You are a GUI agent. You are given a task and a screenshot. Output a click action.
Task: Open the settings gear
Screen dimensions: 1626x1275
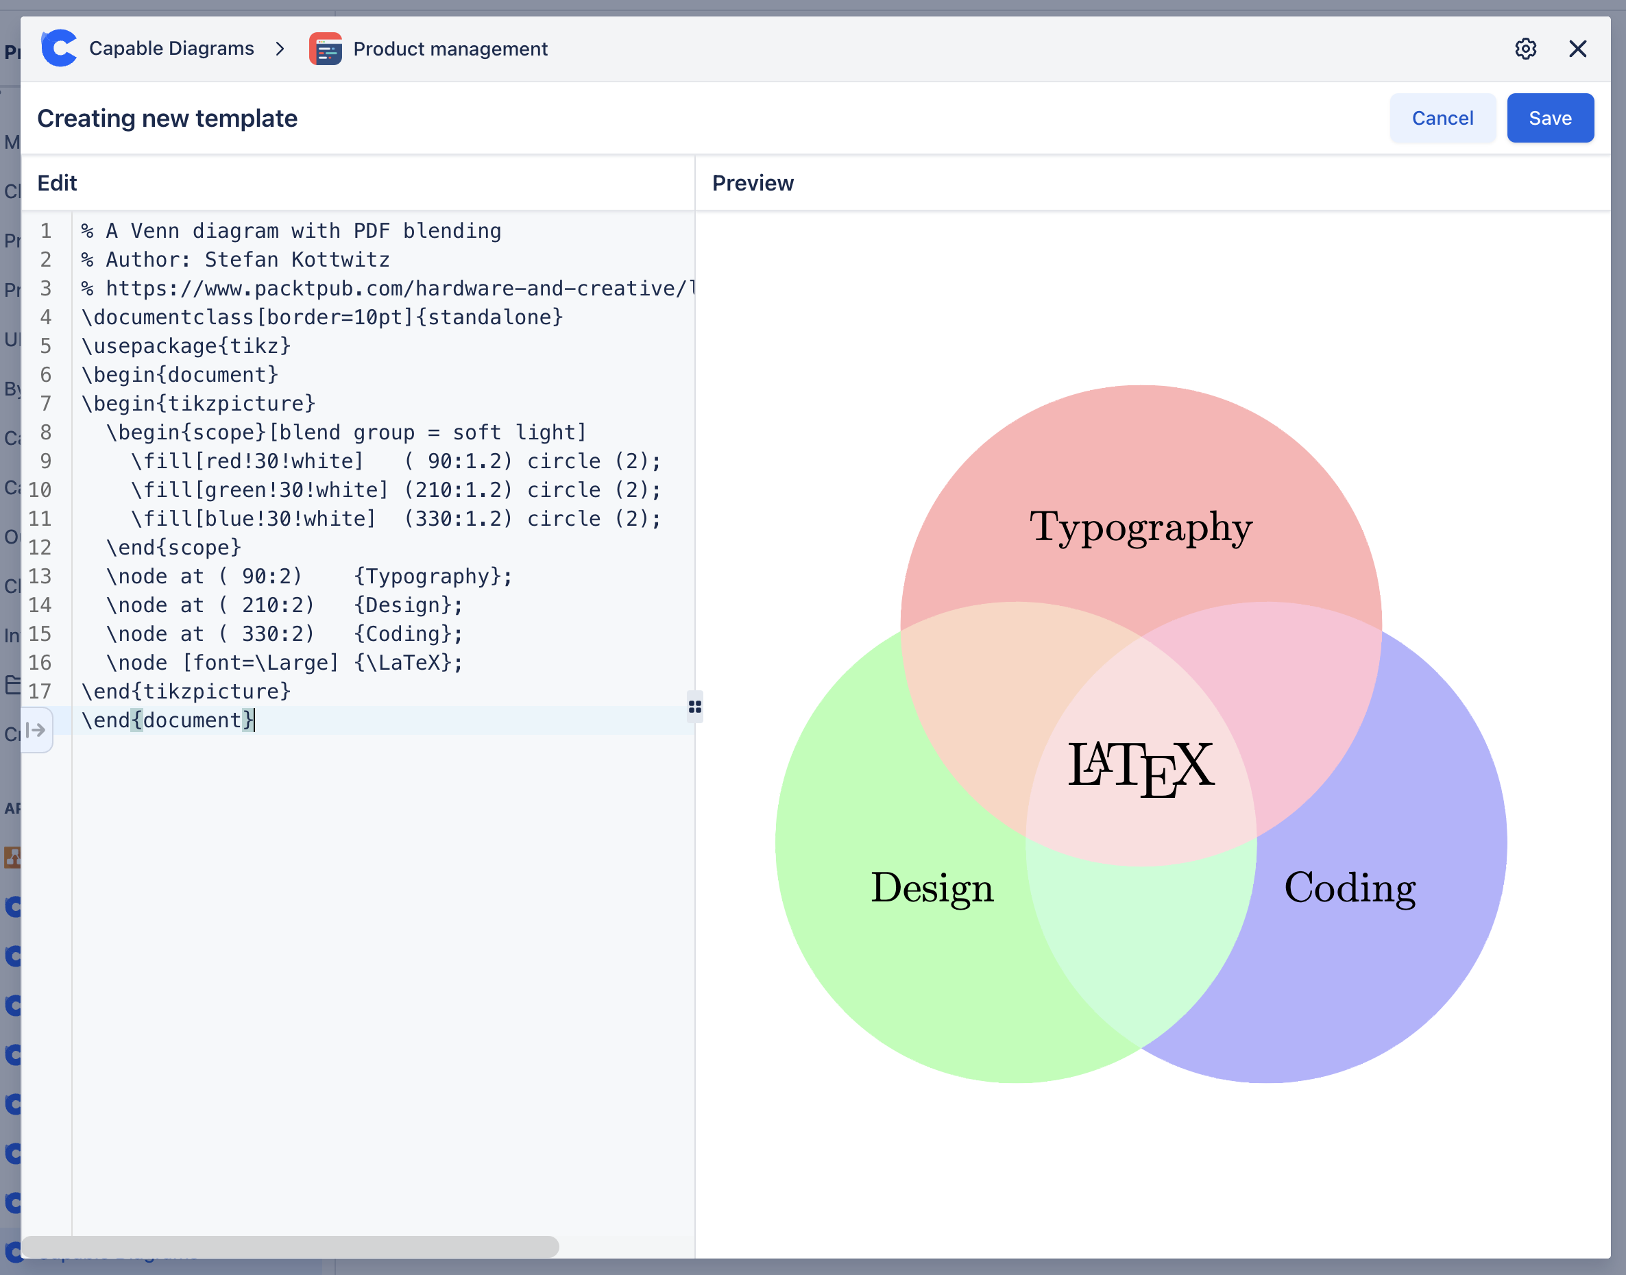(1525, 49)
